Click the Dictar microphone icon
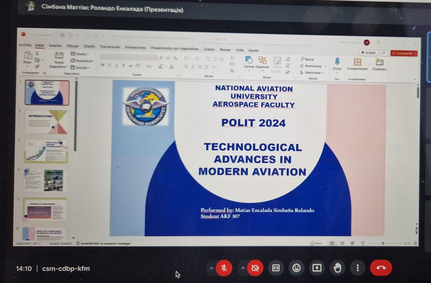 point(337,61)
